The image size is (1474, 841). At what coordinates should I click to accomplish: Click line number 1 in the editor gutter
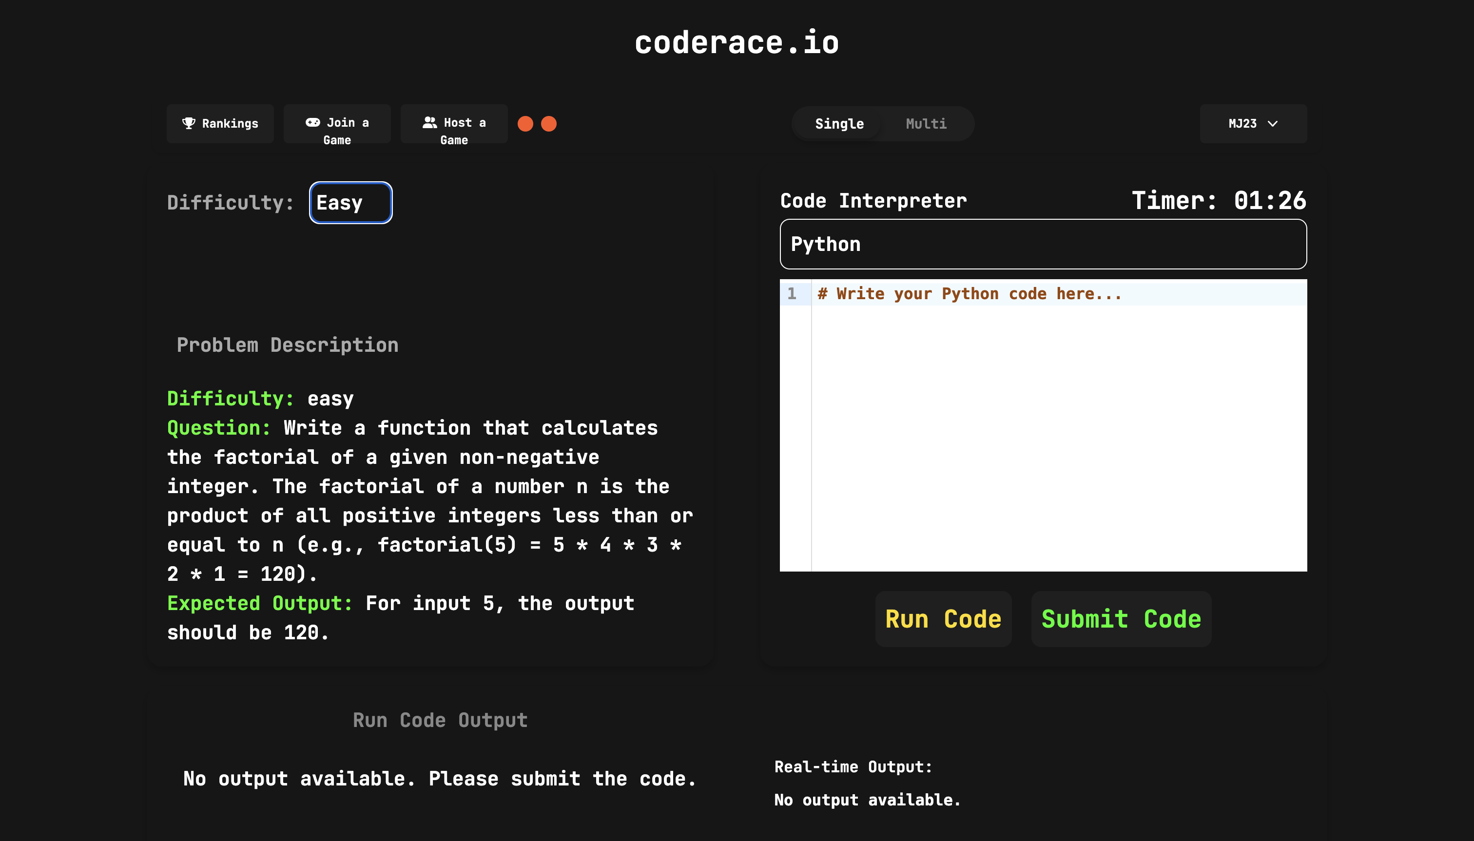792,293
